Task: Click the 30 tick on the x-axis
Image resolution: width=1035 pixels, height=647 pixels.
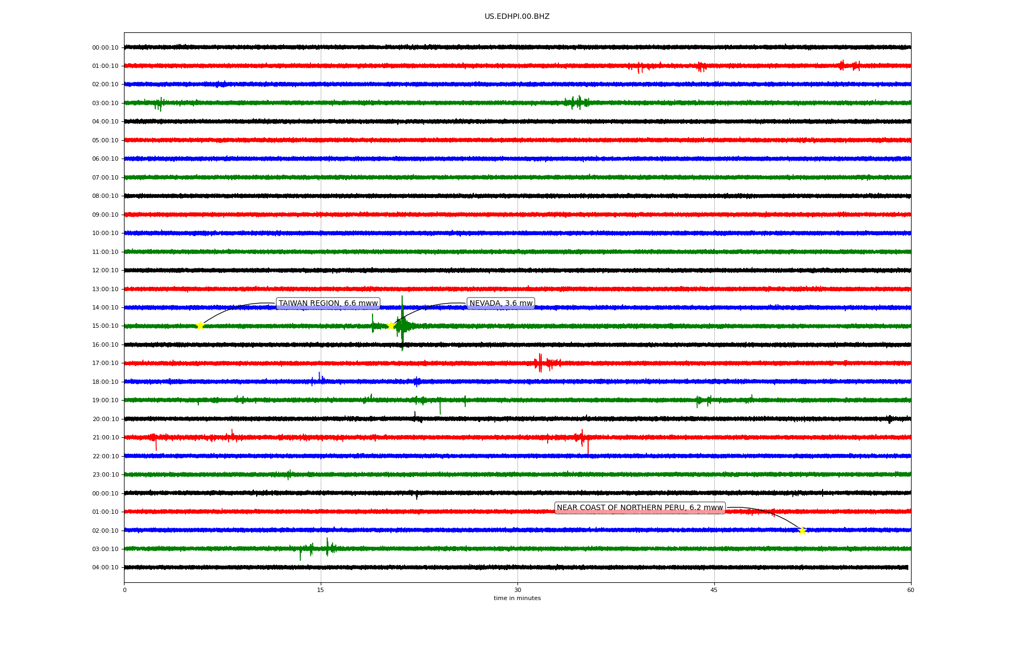Action: [x=517, y=590]
